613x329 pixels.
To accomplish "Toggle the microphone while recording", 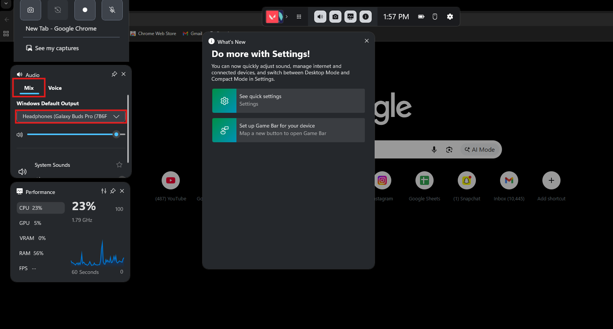I will click(112, 10).
